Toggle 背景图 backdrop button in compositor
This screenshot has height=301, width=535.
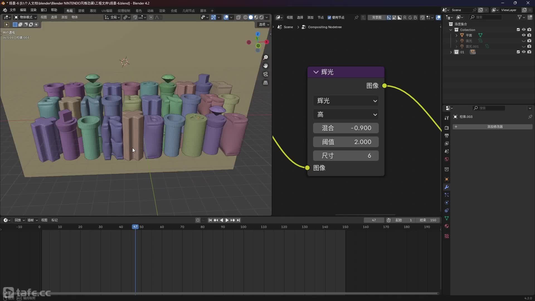(x=377, y=18)
